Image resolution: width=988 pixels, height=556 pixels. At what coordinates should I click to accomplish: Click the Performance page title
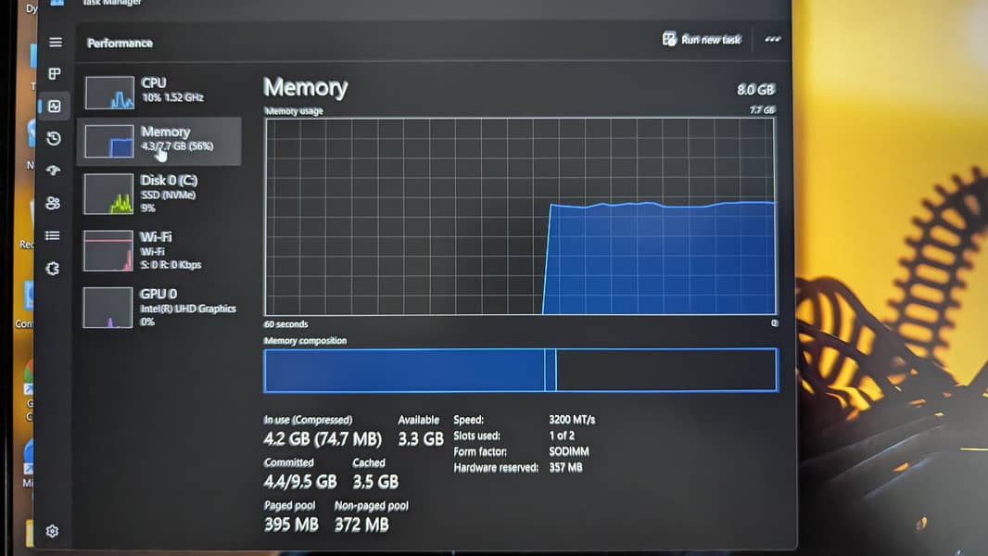pyautogui.click(x=120, y=43)
